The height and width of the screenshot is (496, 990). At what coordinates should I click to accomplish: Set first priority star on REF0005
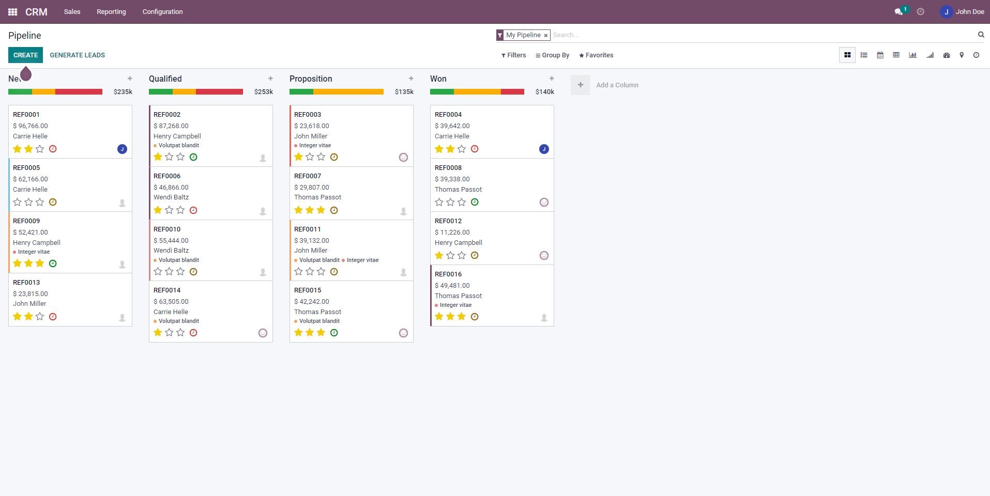(x=17, y=203)
